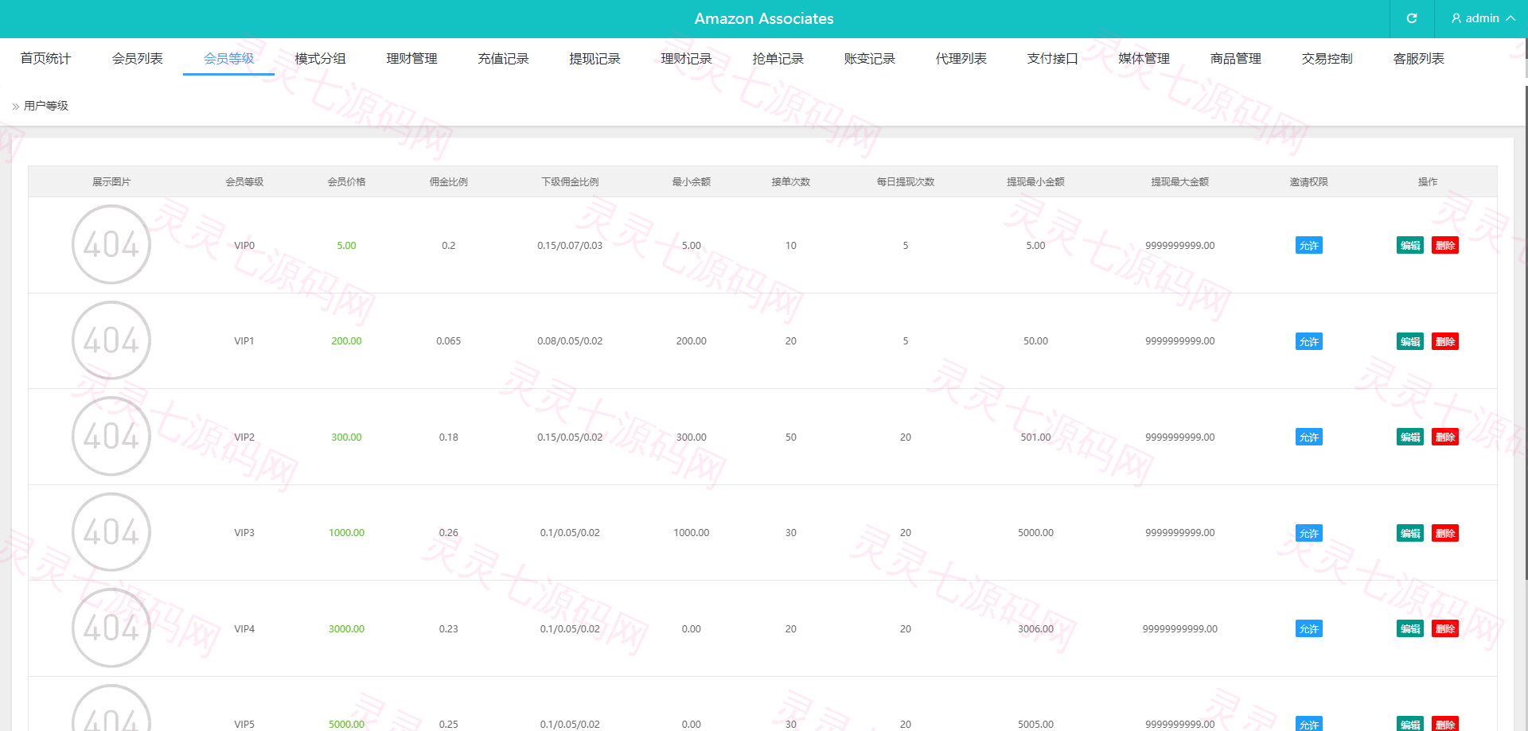Go to 媒体管理 section
Image resolution: width=1528 pixels, height=731 pixels.
(x=1144, y=58)
